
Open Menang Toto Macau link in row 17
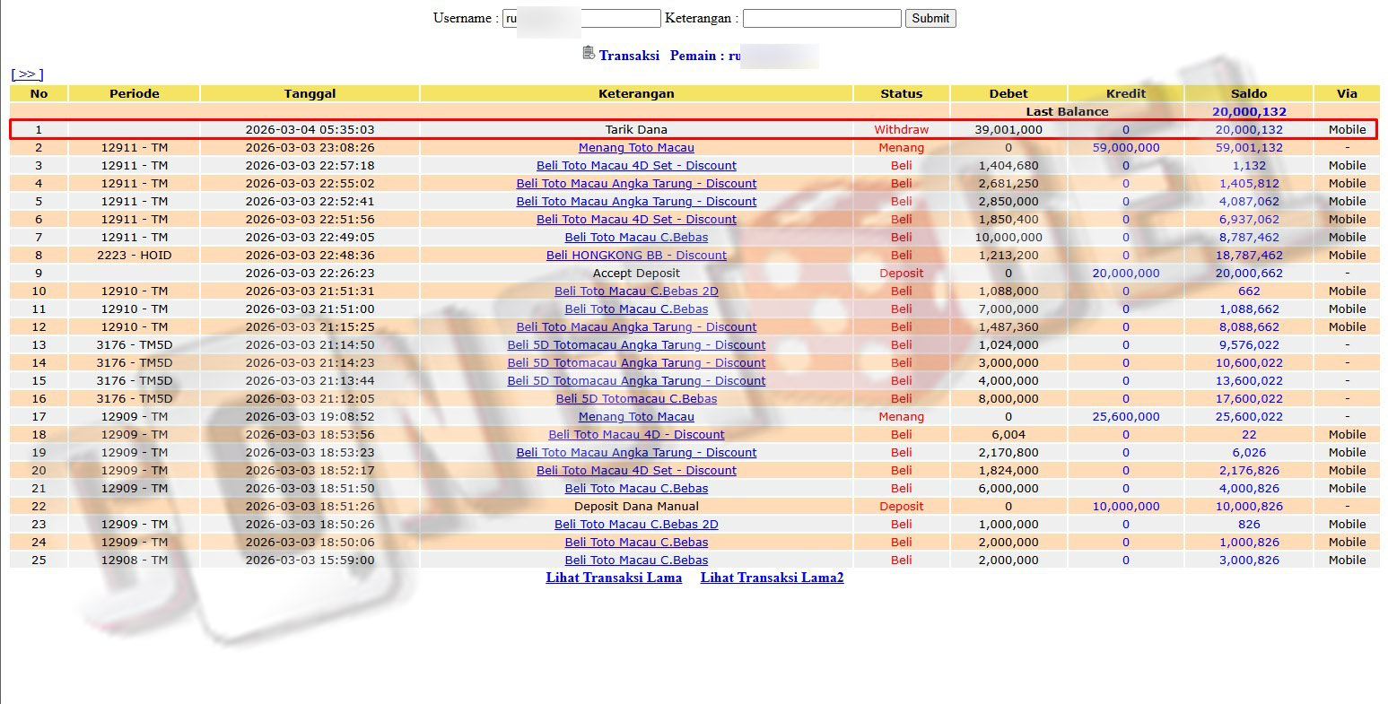coord(636,417)
